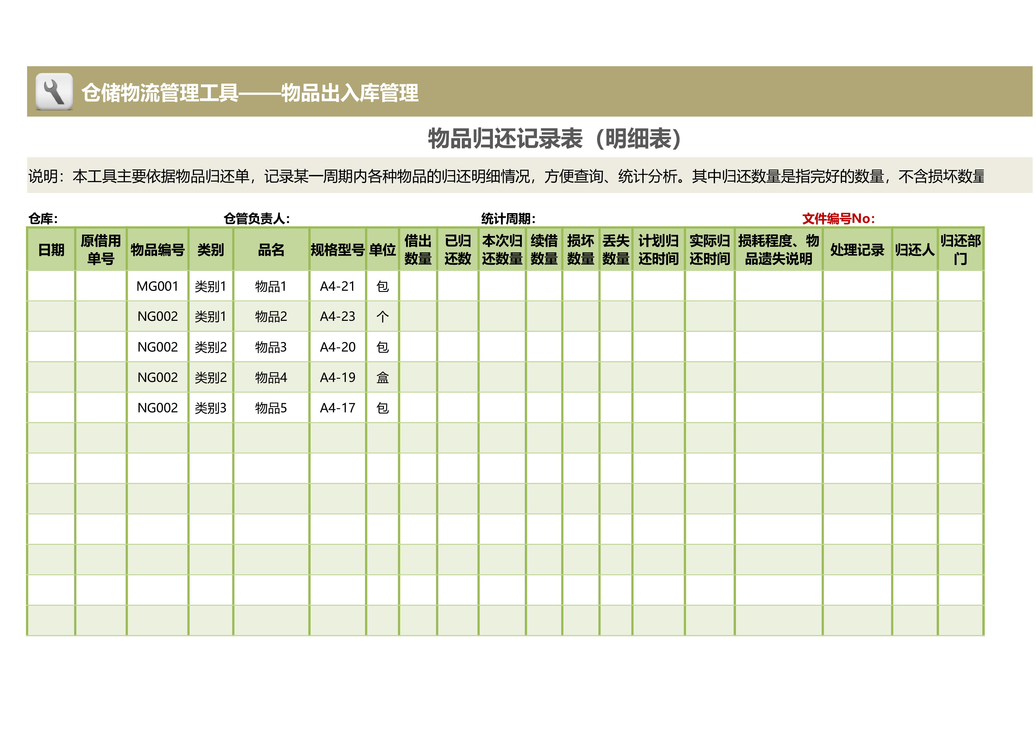
Task: Select the 损坏数量 column header
Action: pyautogui.click(x=581, y=249)
